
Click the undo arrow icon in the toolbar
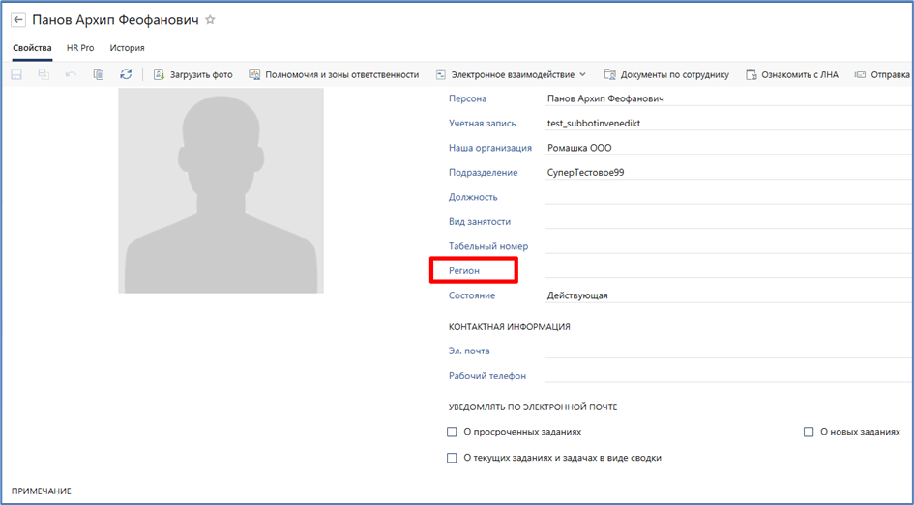[71, 74]
